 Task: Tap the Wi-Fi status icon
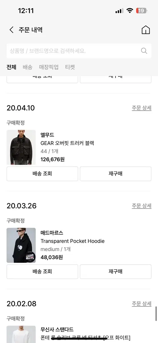(x=130, y=11)
